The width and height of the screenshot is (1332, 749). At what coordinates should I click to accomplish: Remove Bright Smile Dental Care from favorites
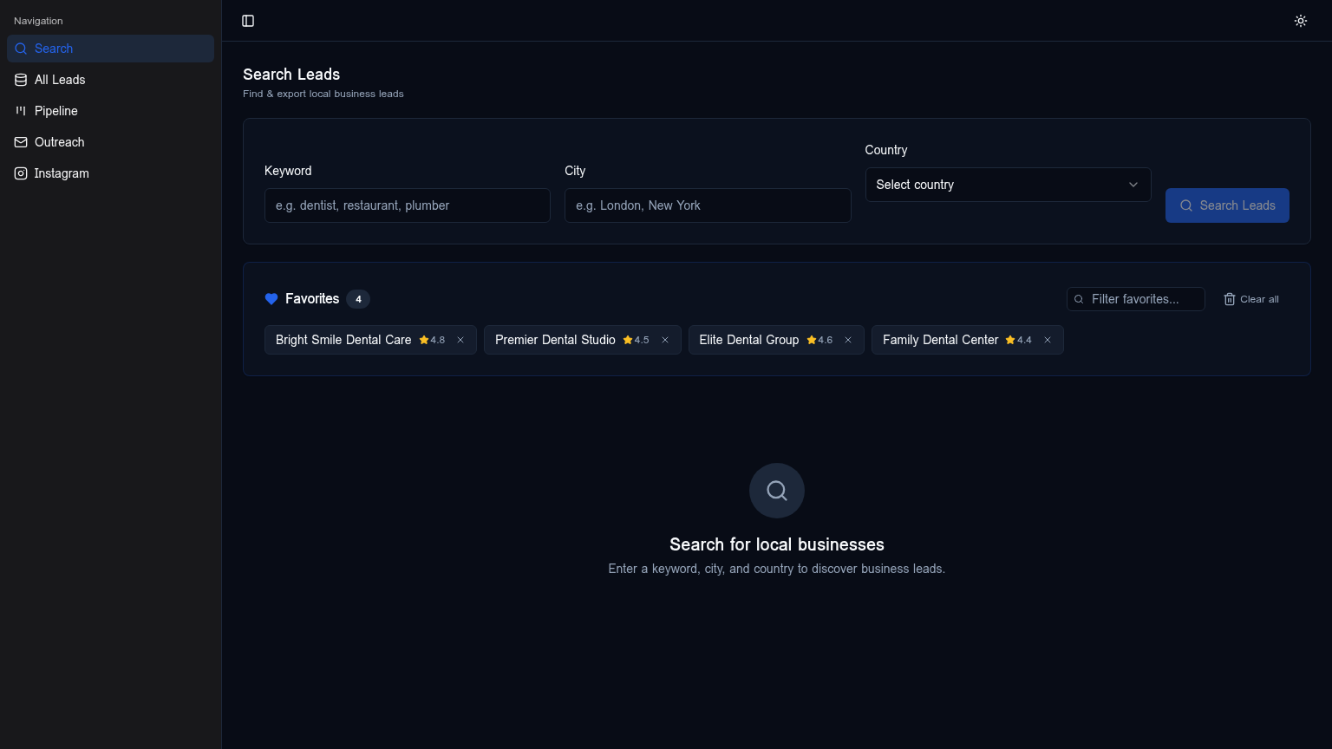click(460, 340)
